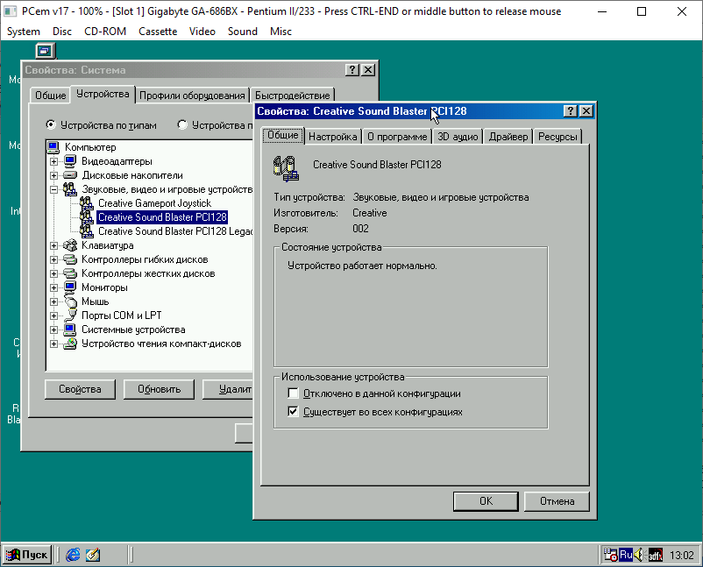
Task: Expand the Мышь node
Action: (53, 301)
